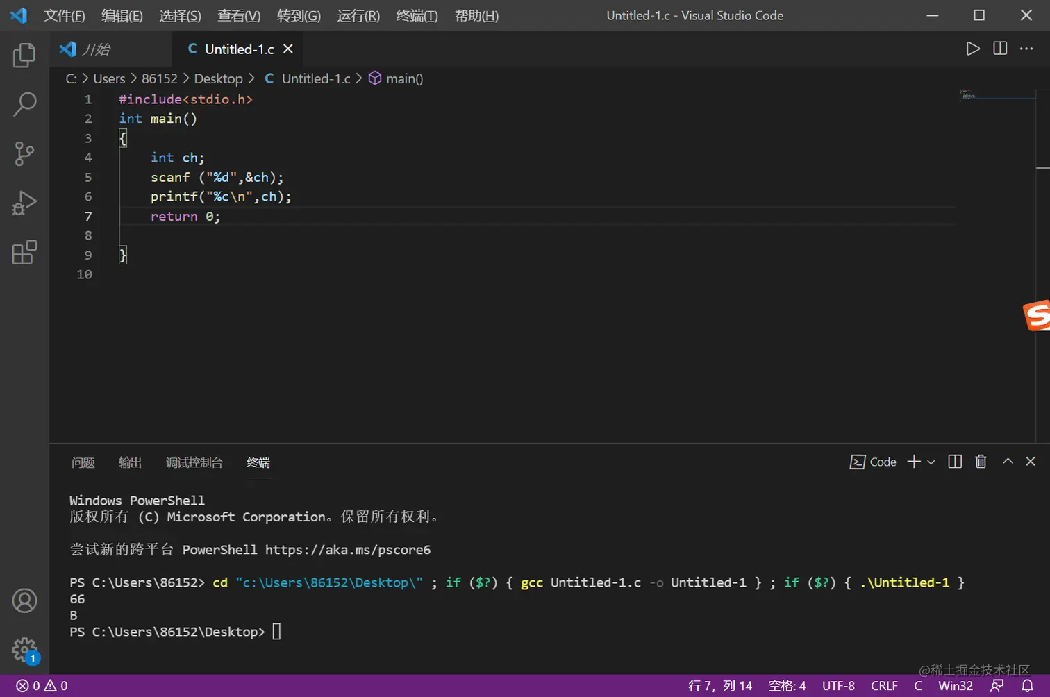Image resolution: width=1050 pixels, height=697 pixels.
Task: Click the int main() line
Action: coord(158,119)
